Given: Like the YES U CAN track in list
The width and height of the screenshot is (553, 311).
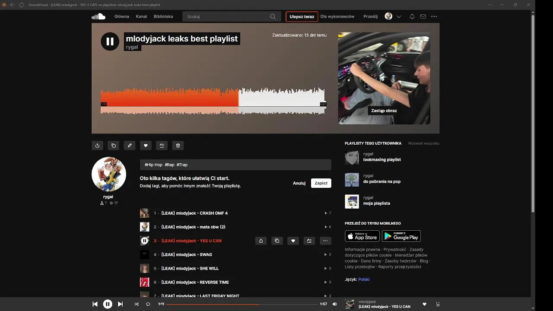Looking at the screenshot, I should (x=293, y=241).
